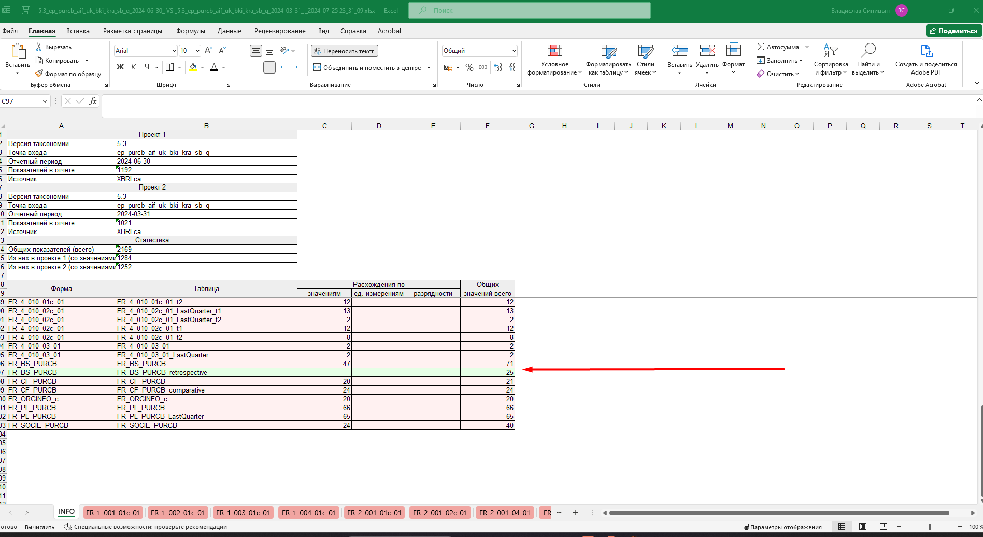This screenshot has height=537, width=983.
Task: Open Формат cells menu
Action: [733, 59]
